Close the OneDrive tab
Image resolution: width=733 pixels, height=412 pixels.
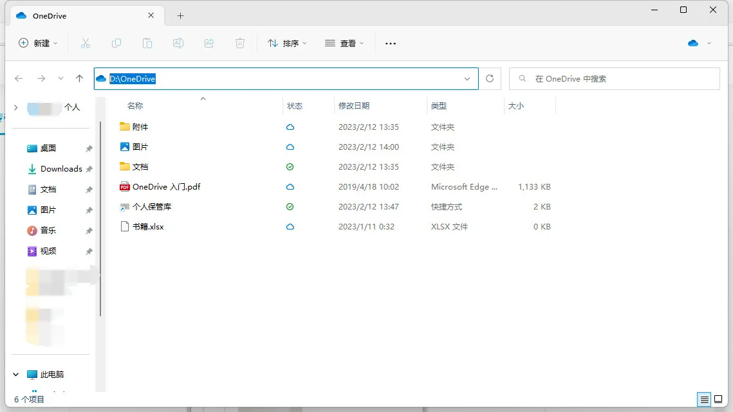point(151,15)
